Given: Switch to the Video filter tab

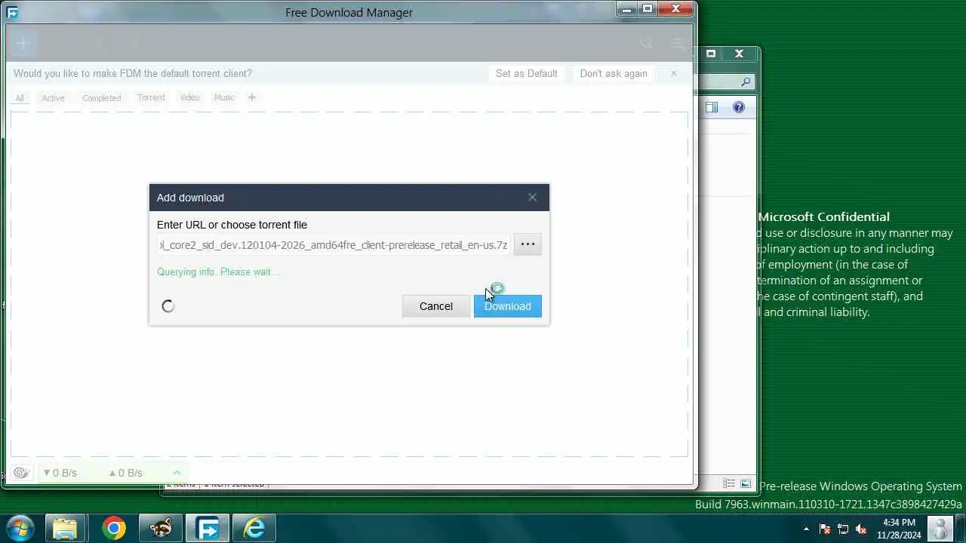Looking at the screenshot, I should [x=189, y=98].
